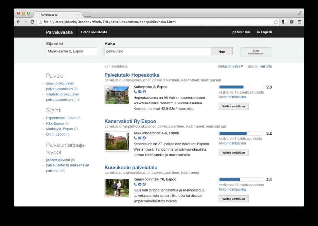Open the gear extension icon in toolbar
Screen dimensions: 318x226
tap(291, 22)
